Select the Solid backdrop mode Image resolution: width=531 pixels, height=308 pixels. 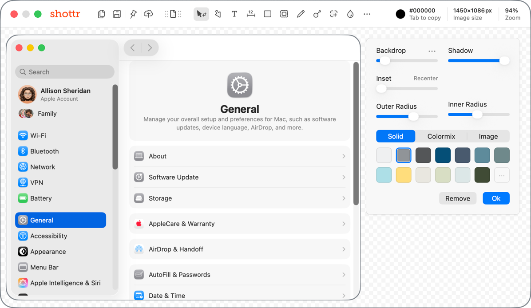pyautogui.click(x=395, y=136)
